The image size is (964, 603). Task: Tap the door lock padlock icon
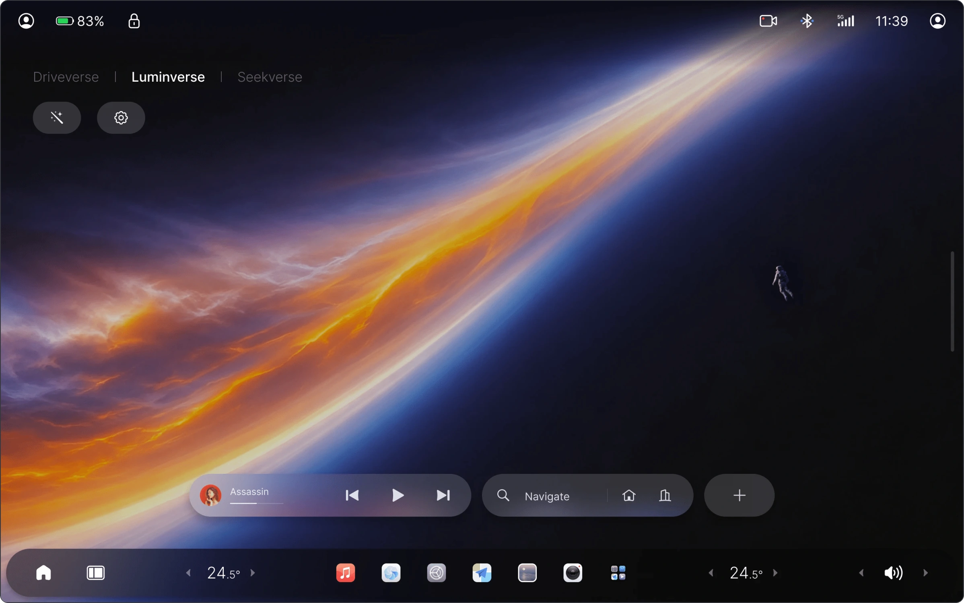tap(134, 21)
